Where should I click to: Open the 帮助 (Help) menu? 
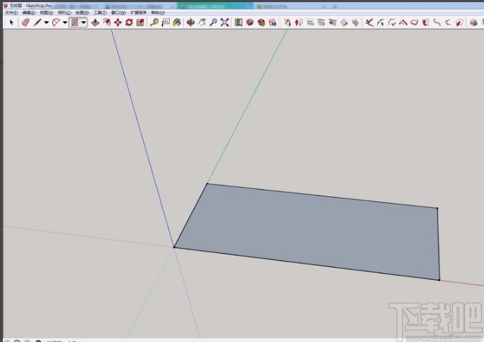tap(158, 13)
